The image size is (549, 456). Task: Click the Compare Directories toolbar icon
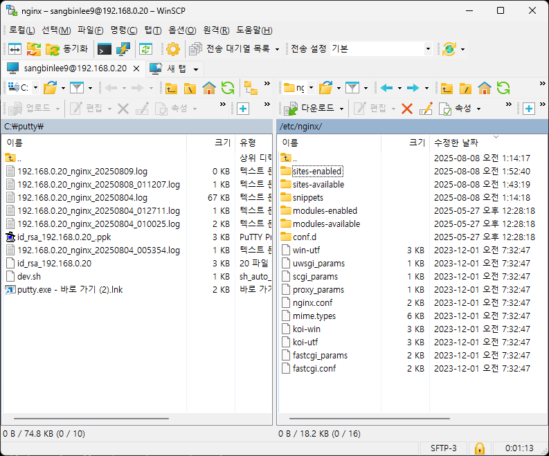pyautogui.click(x=15, y=49)
